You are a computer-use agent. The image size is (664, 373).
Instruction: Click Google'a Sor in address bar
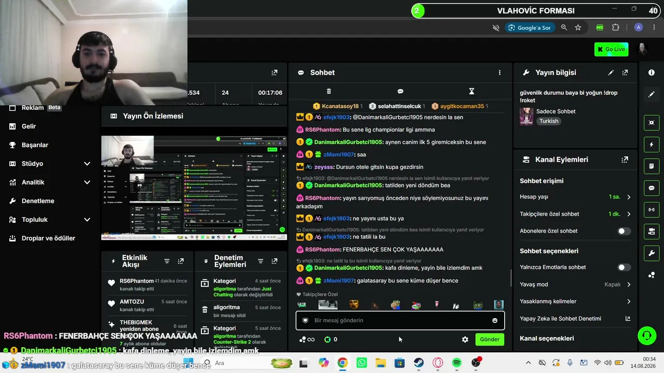pos(529,27)
